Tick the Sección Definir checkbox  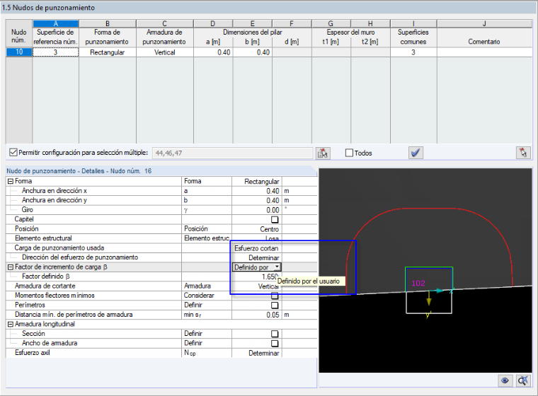(275, 334)
